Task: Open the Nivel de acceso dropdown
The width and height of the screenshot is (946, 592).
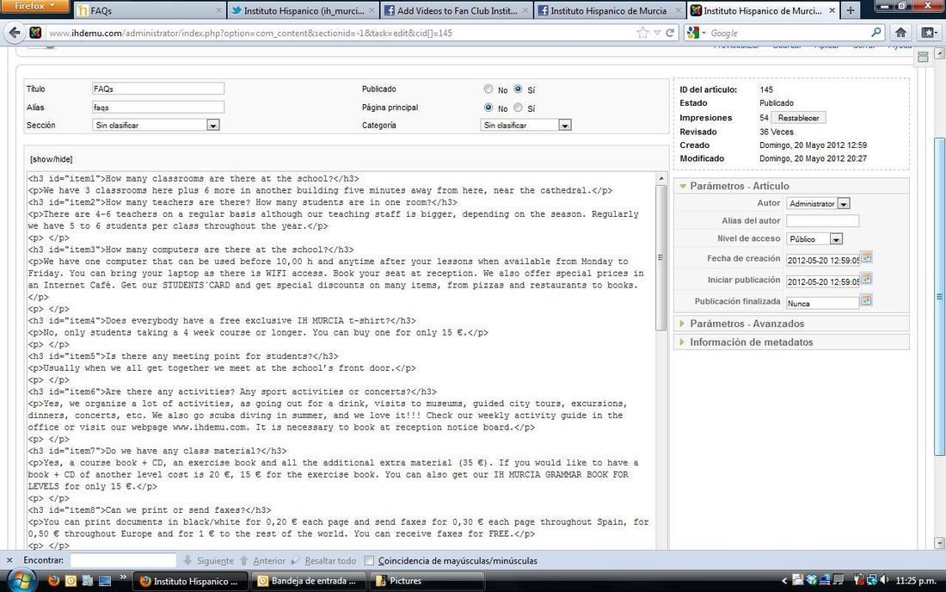Action: click(814, 239)
